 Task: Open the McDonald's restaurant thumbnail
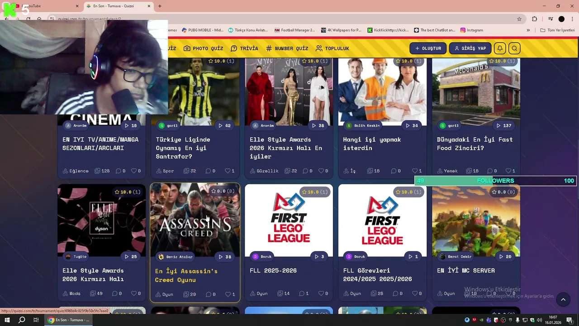click(x=476, y=91)
